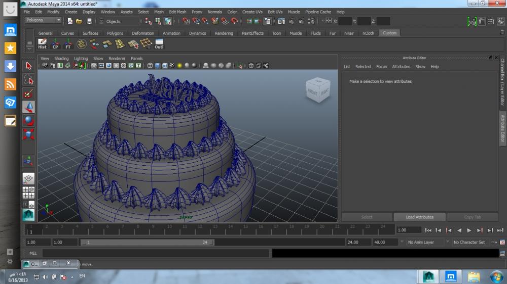
Task: Open the Create menu
Action: pyautogui.click(x=71, y=12)
